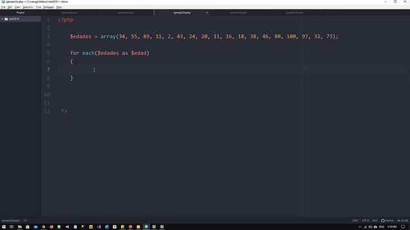Change encoding via UTF-8 indicator

pos(365,220)
